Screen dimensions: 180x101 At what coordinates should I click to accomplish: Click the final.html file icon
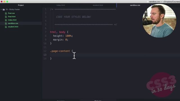coord(6,17)
